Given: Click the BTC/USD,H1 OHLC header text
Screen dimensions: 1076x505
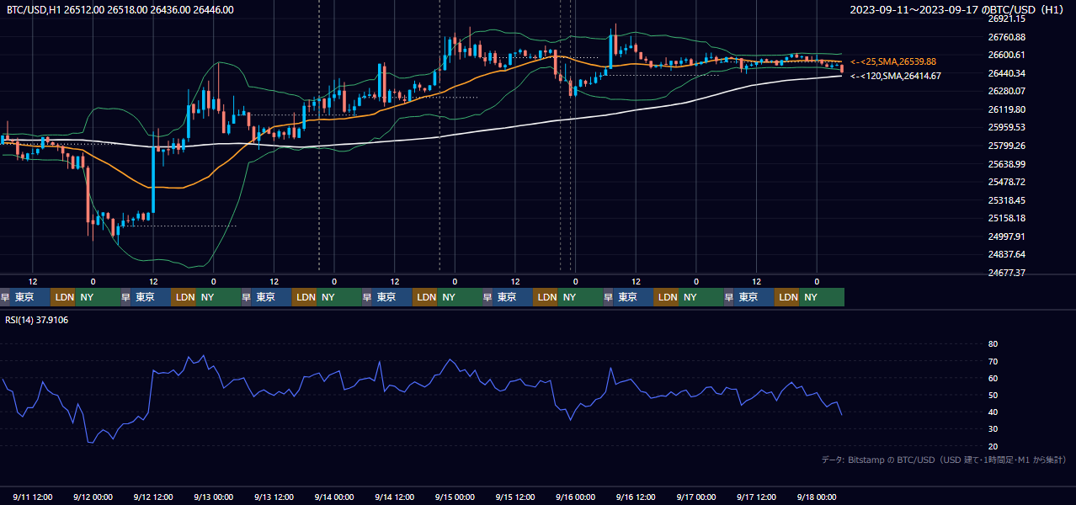Looking at the screenshot, I should pos(120,10).
